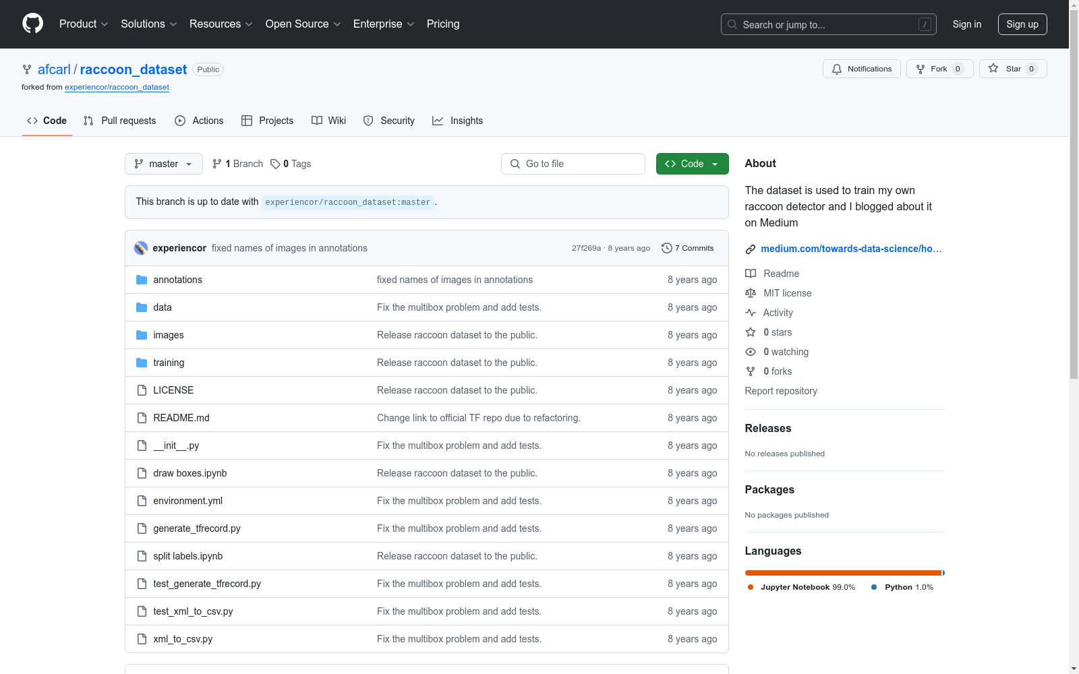Image resolution: width=1079 pixels, height=674 pixels.
Task: Click the experiencor/raccoon_dataset:master branch label
Action: (x=348, y=202)
